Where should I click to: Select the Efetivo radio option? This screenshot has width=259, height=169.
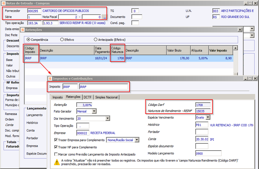(x=62, y=39)
